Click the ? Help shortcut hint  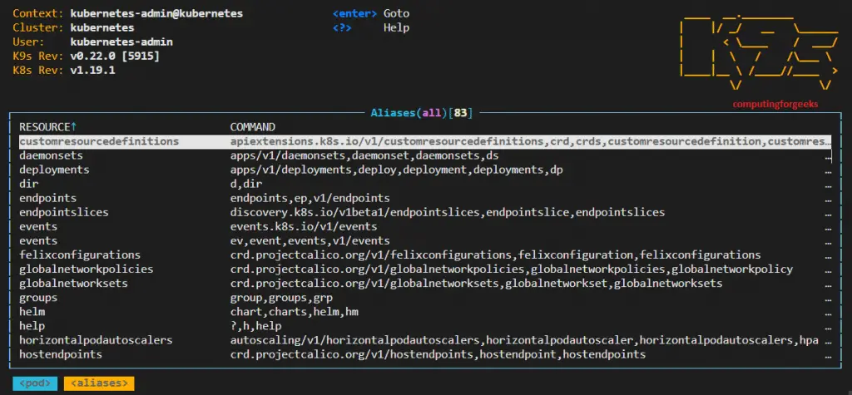[x=371, y=27]
